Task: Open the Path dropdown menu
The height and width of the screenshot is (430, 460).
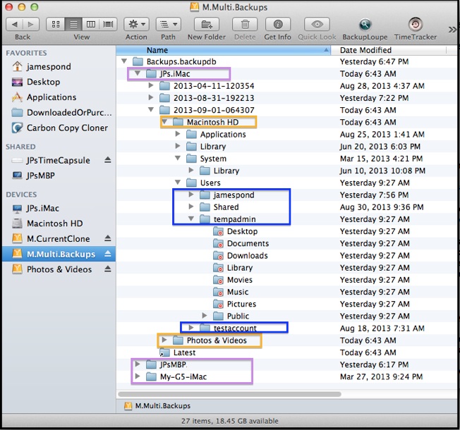Action: (x=168, y=25)
